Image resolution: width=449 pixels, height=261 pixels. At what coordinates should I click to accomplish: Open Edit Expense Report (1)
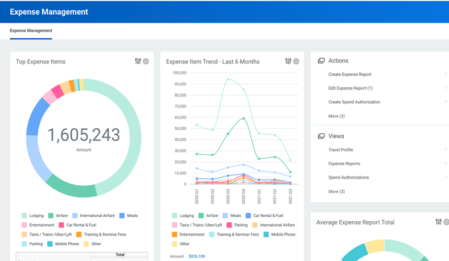(x=351, y=88)
